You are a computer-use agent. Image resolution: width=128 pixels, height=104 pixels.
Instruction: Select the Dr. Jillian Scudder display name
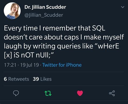45,7
